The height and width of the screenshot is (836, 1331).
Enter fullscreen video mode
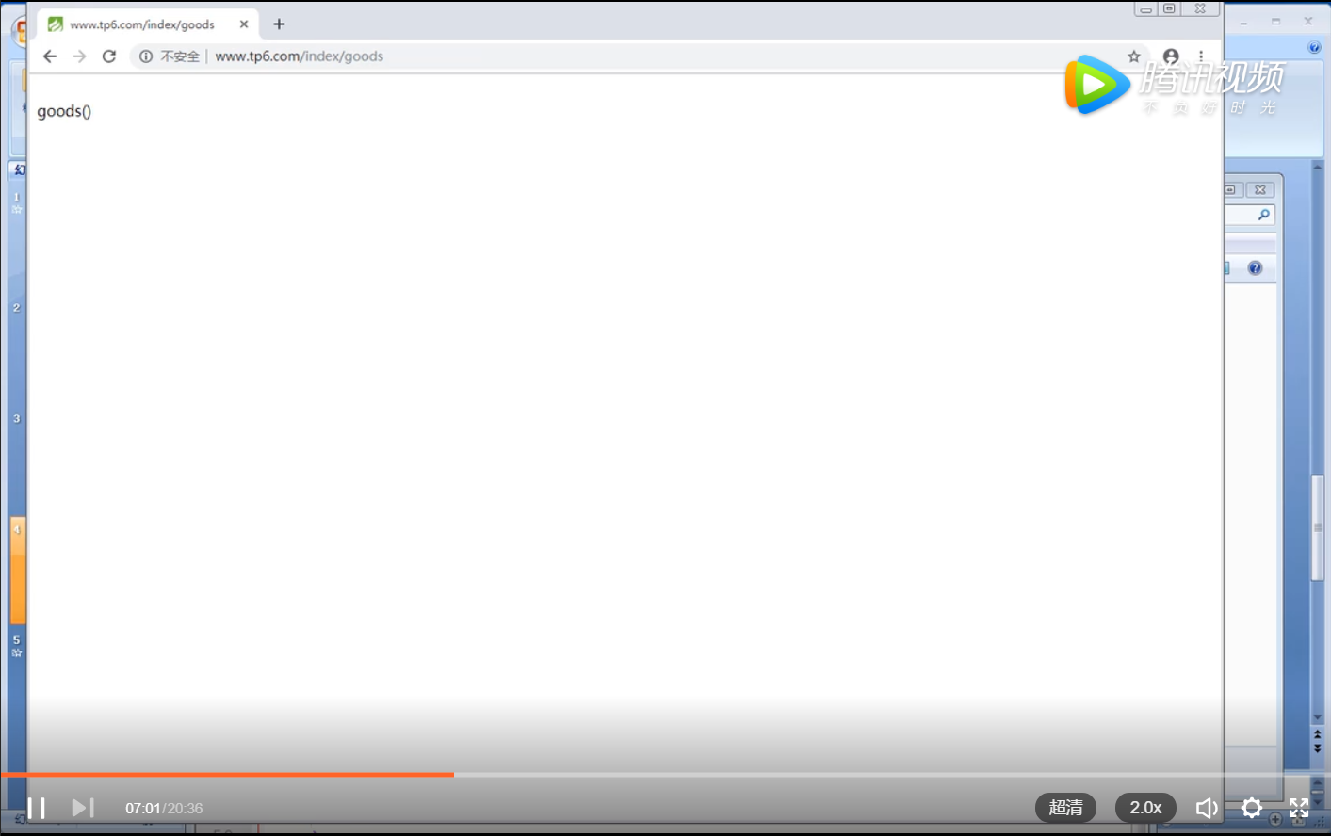(x=1299, y=808)
